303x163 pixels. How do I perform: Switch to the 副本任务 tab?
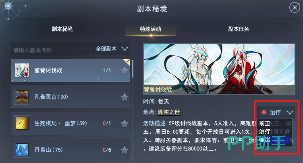click(x=239, y=29)
